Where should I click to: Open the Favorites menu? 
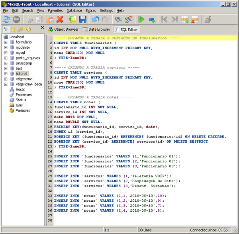pos(55,11)
